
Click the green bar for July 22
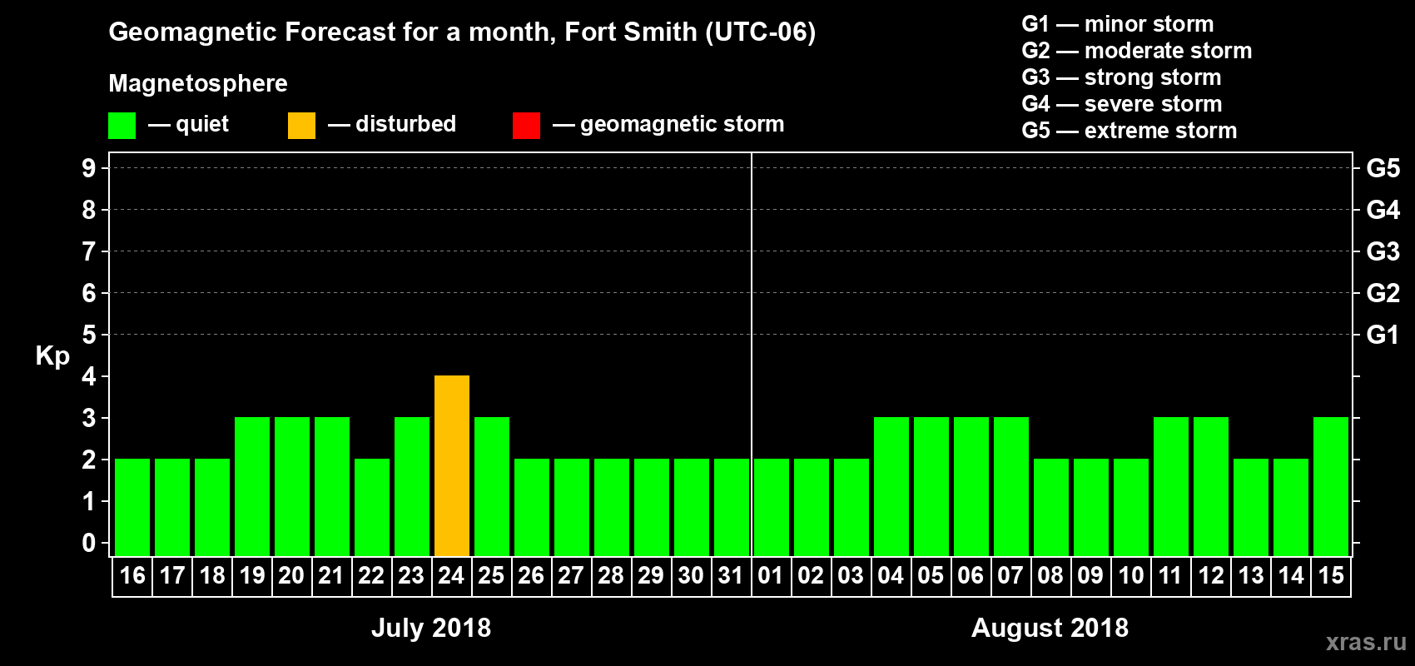pyautogui.click(x=372, y=507)
